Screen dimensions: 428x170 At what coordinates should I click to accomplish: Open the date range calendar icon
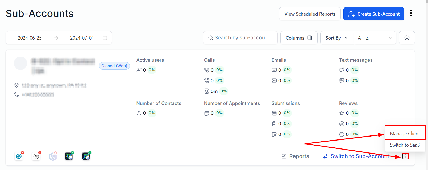pyautogui.click(x=105, y=38)
